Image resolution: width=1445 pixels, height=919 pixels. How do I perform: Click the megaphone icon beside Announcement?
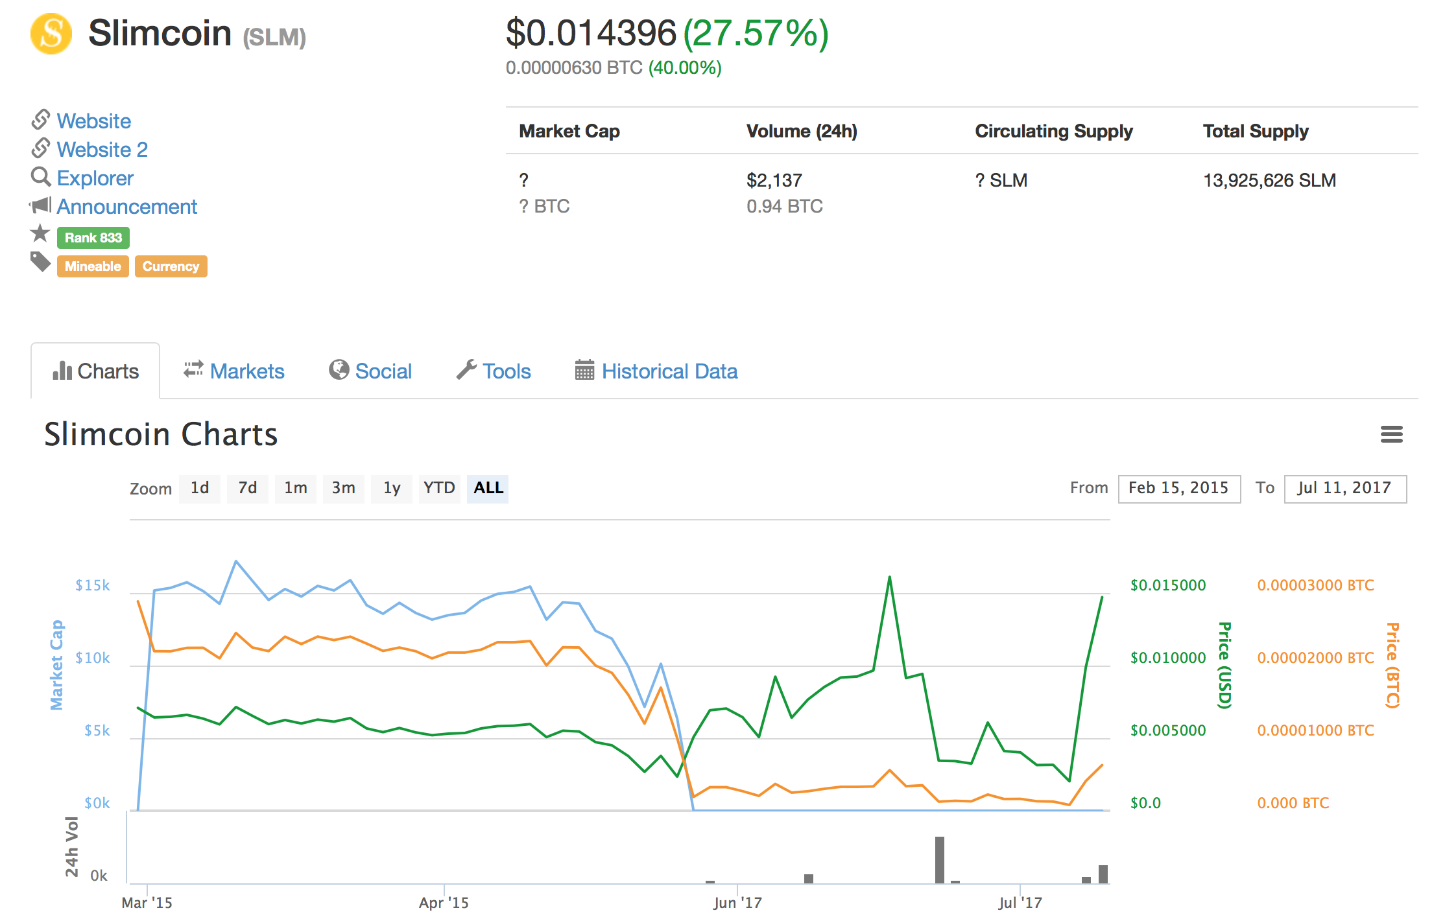[40, 205]
